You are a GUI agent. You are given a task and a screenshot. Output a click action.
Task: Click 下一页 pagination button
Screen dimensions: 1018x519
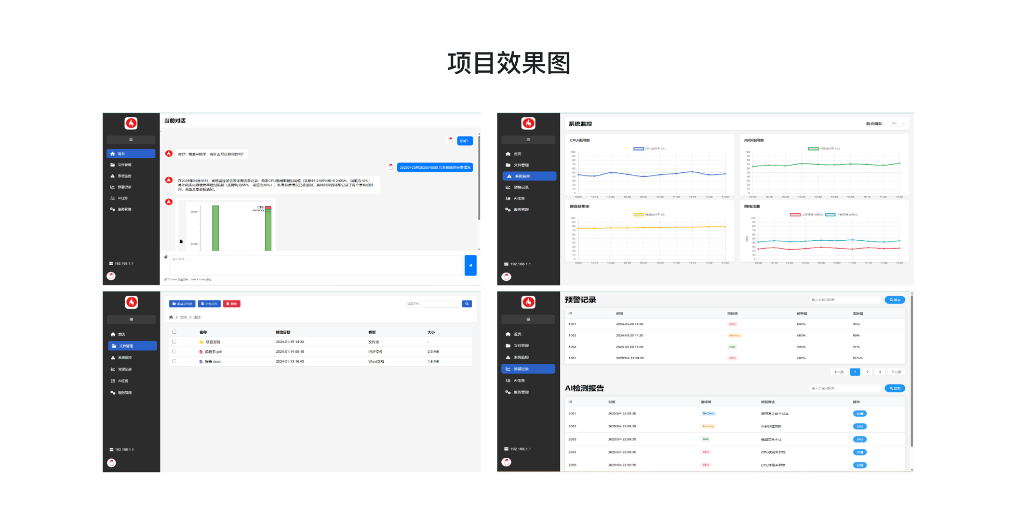tap(896, 372)
